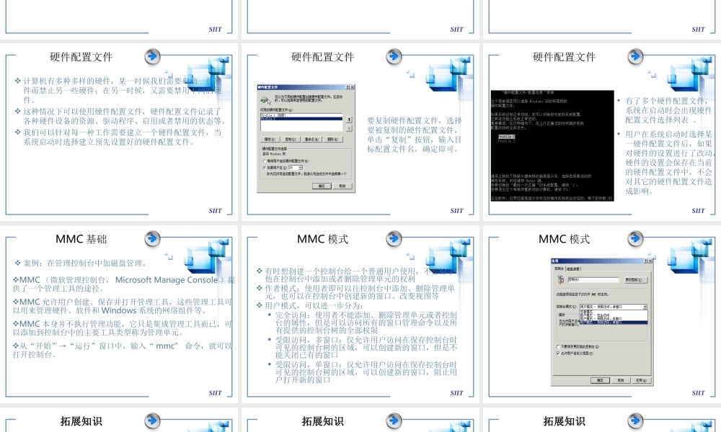This screenshot has width=721, height=432.
Task: Uncheck 允许用户自定义视图 checkbox
Action: [x=558, y=353]
